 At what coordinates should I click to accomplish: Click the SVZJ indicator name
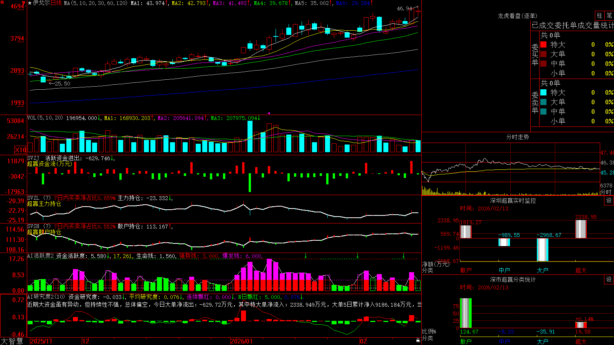[33, 158]
